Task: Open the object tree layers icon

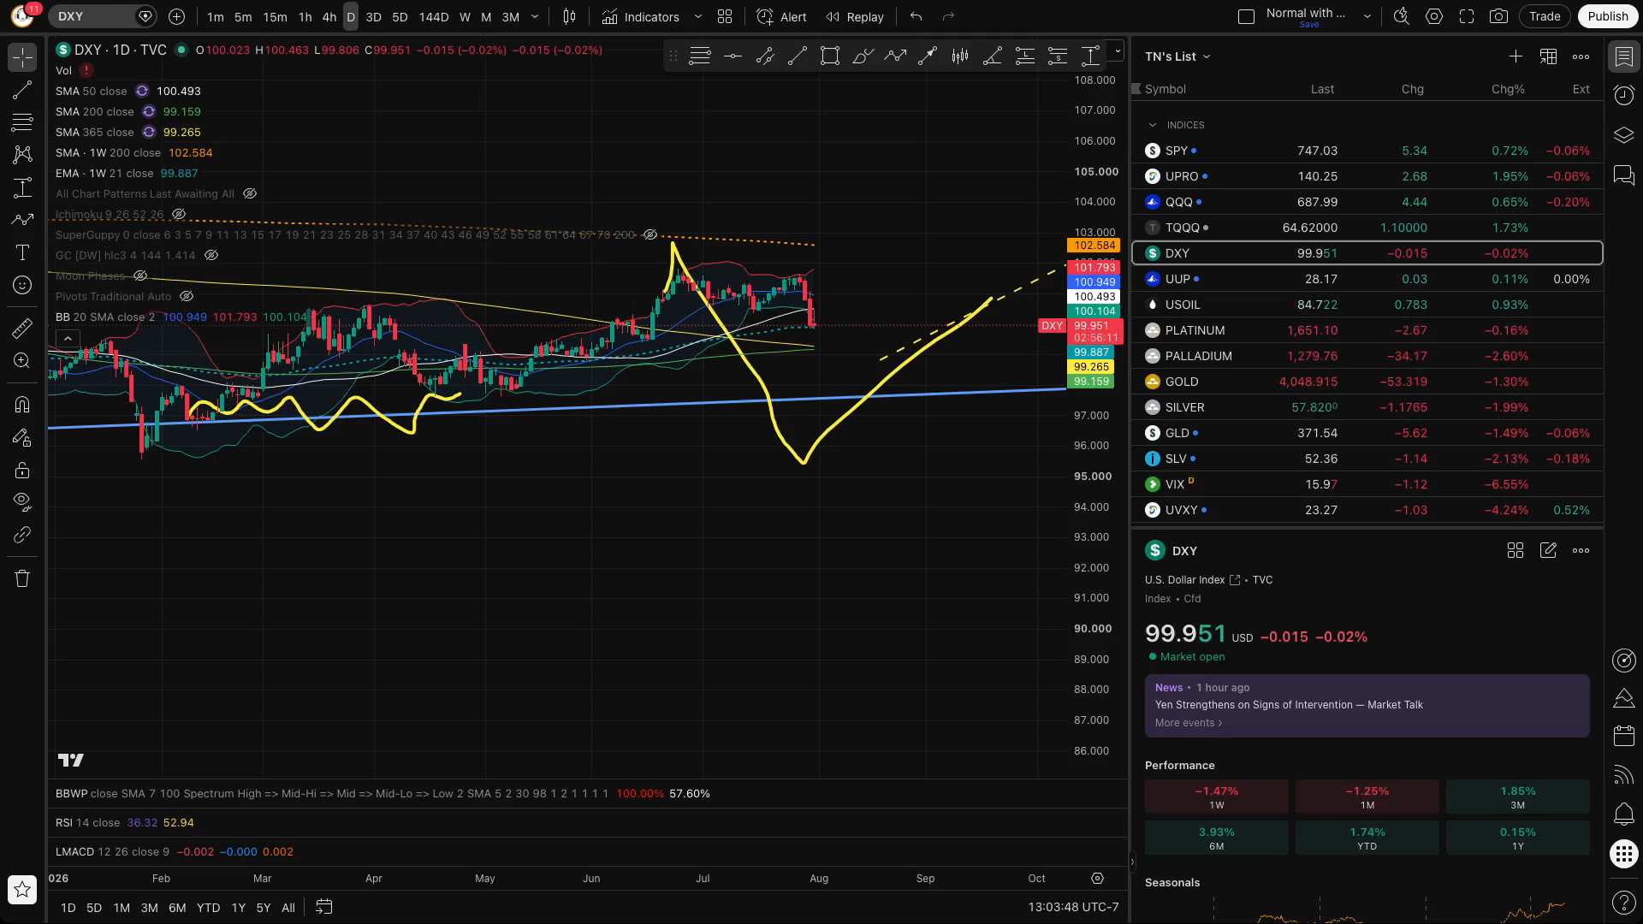Action: point(1623,135)
